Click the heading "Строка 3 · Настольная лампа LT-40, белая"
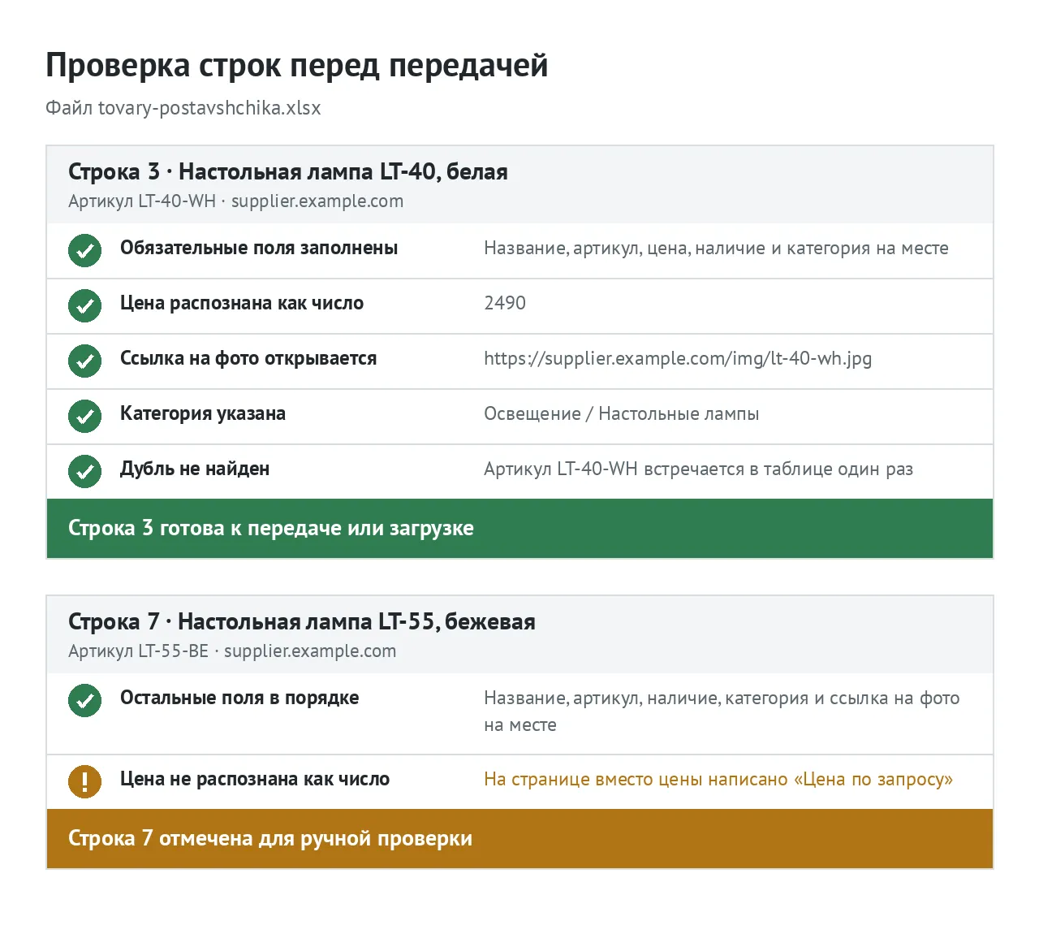 pos(288,171)
